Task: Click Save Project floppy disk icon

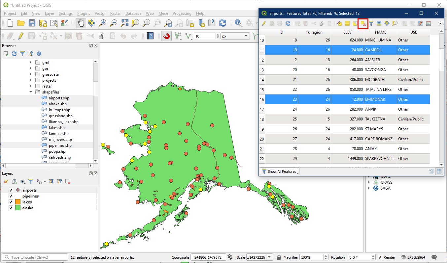Action: point(32,23)
